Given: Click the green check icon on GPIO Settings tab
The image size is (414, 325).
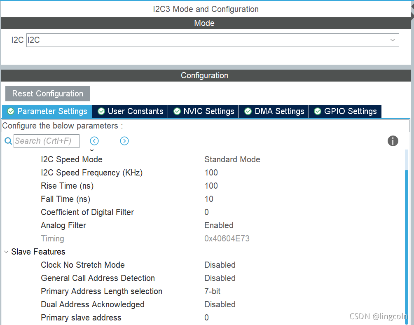Looking at the screenshot, I should coord(317,111).
